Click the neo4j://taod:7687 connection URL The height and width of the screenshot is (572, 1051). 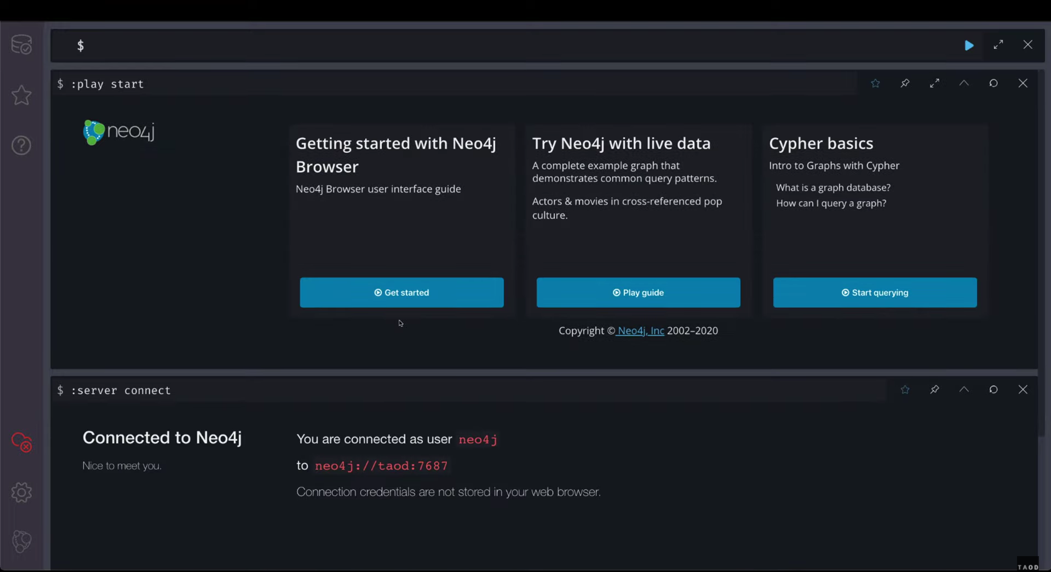point(381,466)
